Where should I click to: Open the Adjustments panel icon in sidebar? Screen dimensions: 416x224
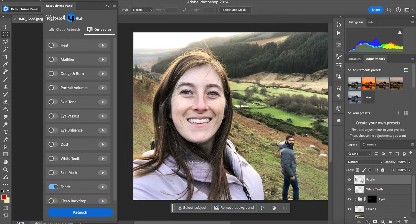(339, 44)
